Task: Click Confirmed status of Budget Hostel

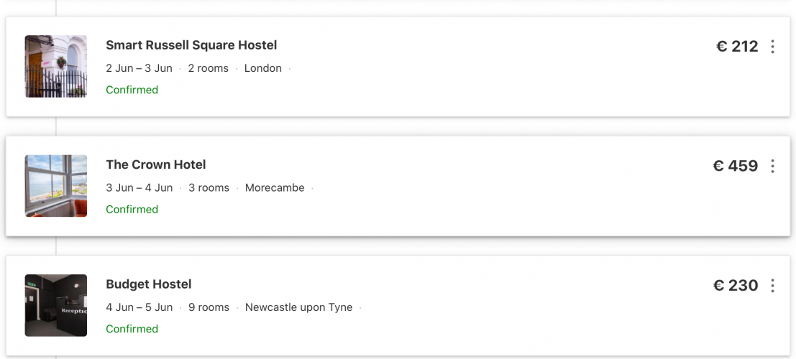Action: point(132,329)
